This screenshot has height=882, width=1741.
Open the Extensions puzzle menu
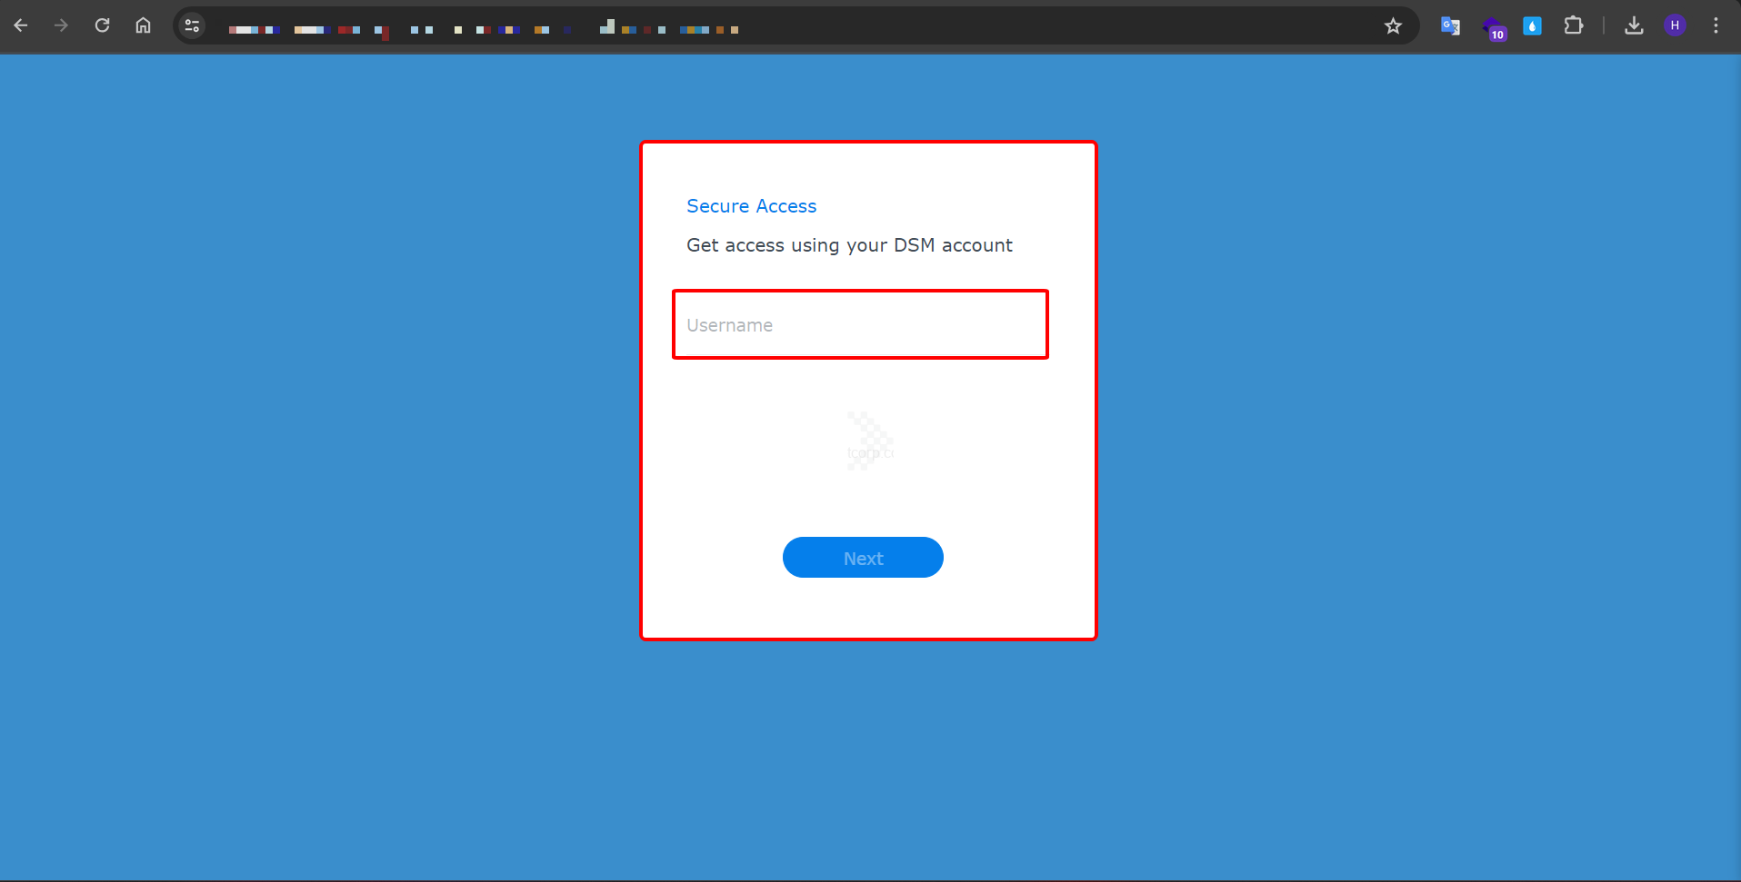point(1573,25)
